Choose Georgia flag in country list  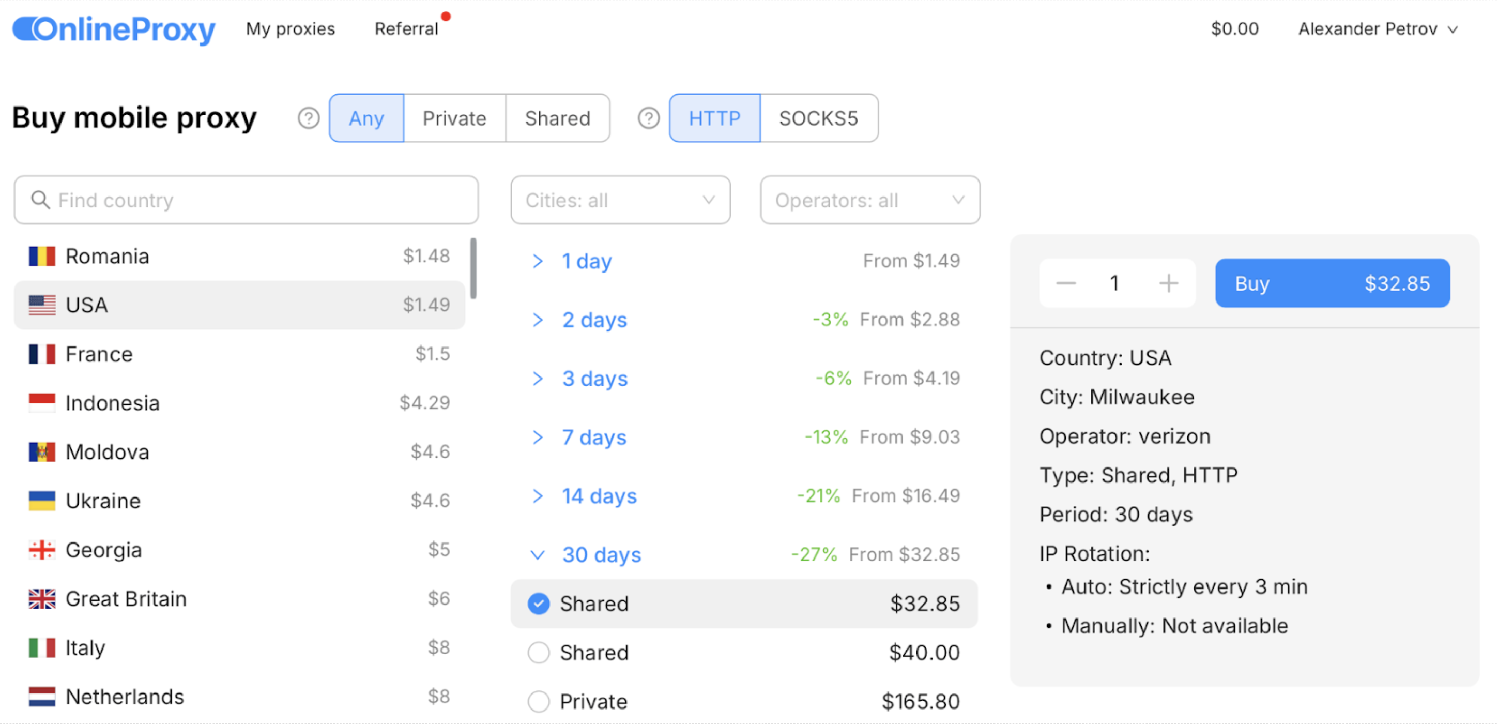tap(42, 550)
